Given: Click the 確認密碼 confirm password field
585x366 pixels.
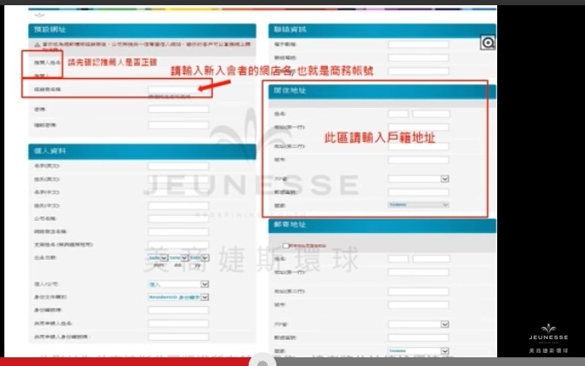Looking at the screenshot, I should (x=178, y=125).
